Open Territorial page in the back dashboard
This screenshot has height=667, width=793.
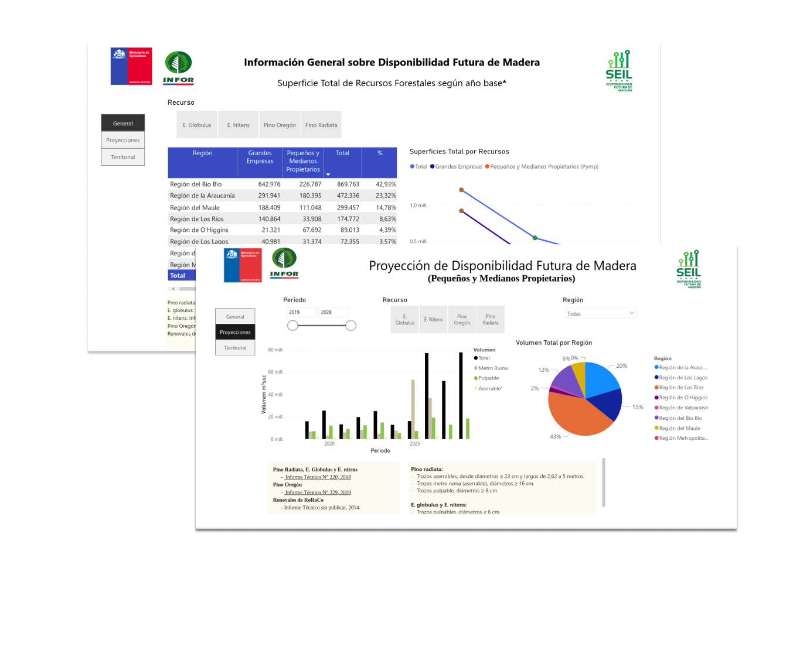pos(123,157)
